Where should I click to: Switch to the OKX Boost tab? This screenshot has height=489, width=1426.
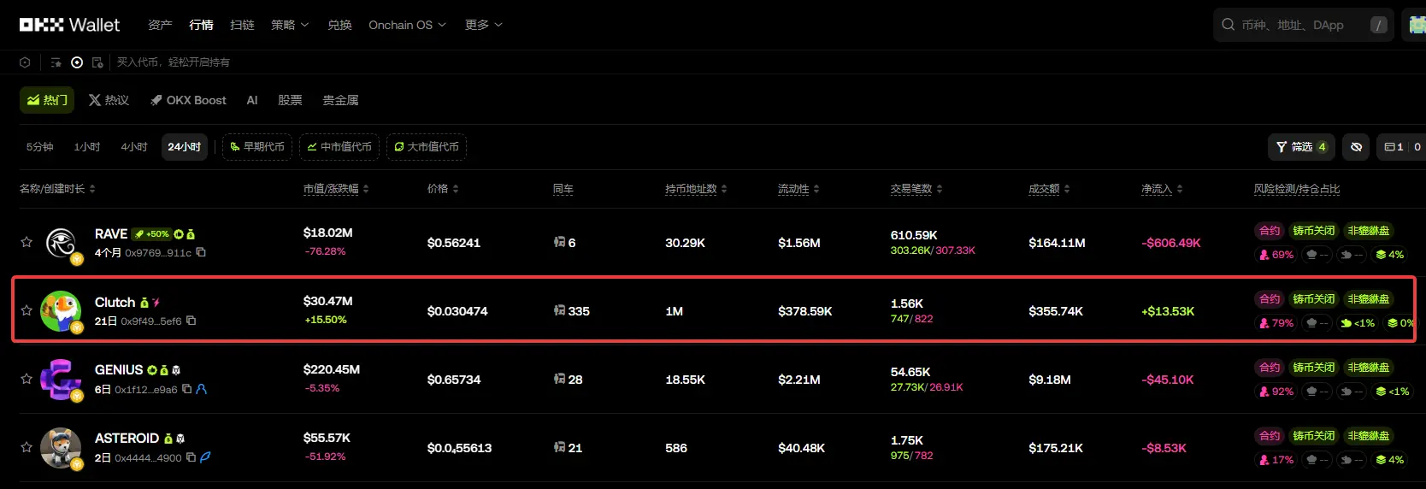[x=188, y=100]
